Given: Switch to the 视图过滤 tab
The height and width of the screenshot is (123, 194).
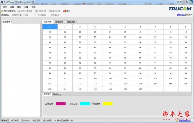Looking at the screenshot, I should (71, 22).
